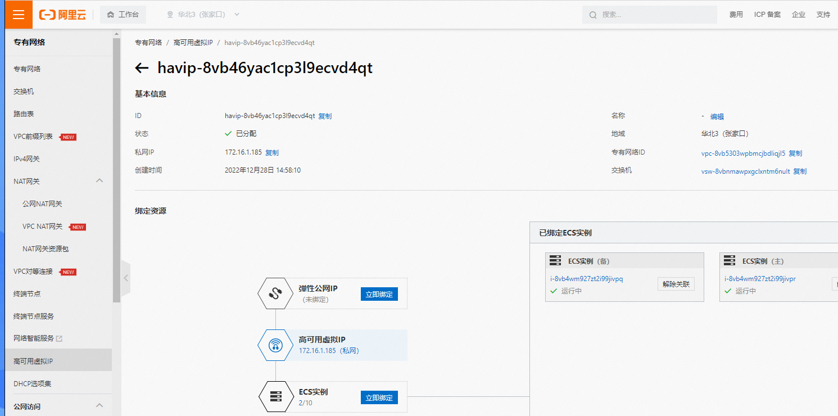This screenshot has height=416, width=838.
Task: Open the ICP 备案 menu
Action: click(x=767, y=15)
